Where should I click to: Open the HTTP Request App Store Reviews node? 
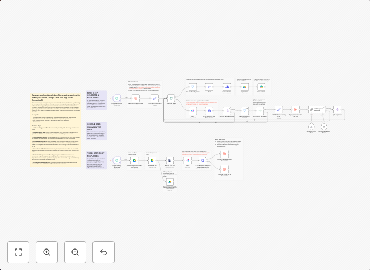point(209,111)
